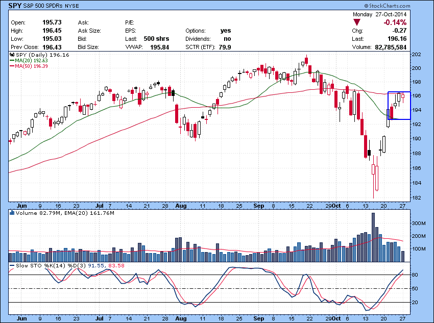Select the SCTR (ETF) value 79.9
The height and width of the screenshot is (323, 434).
coord(225,47)
